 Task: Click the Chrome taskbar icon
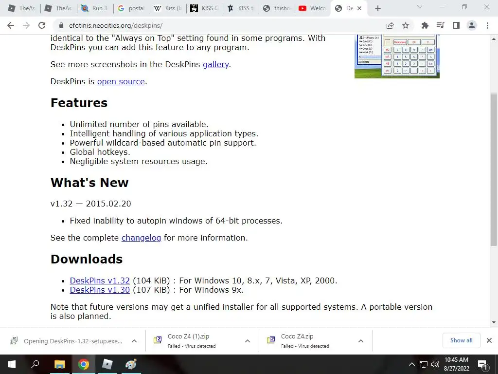(x=84, y=364)
